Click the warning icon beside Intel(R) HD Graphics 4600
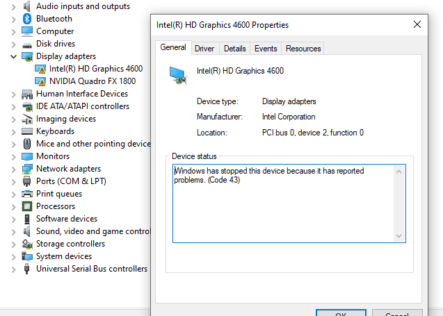The image size is (443, 316). 40,69
